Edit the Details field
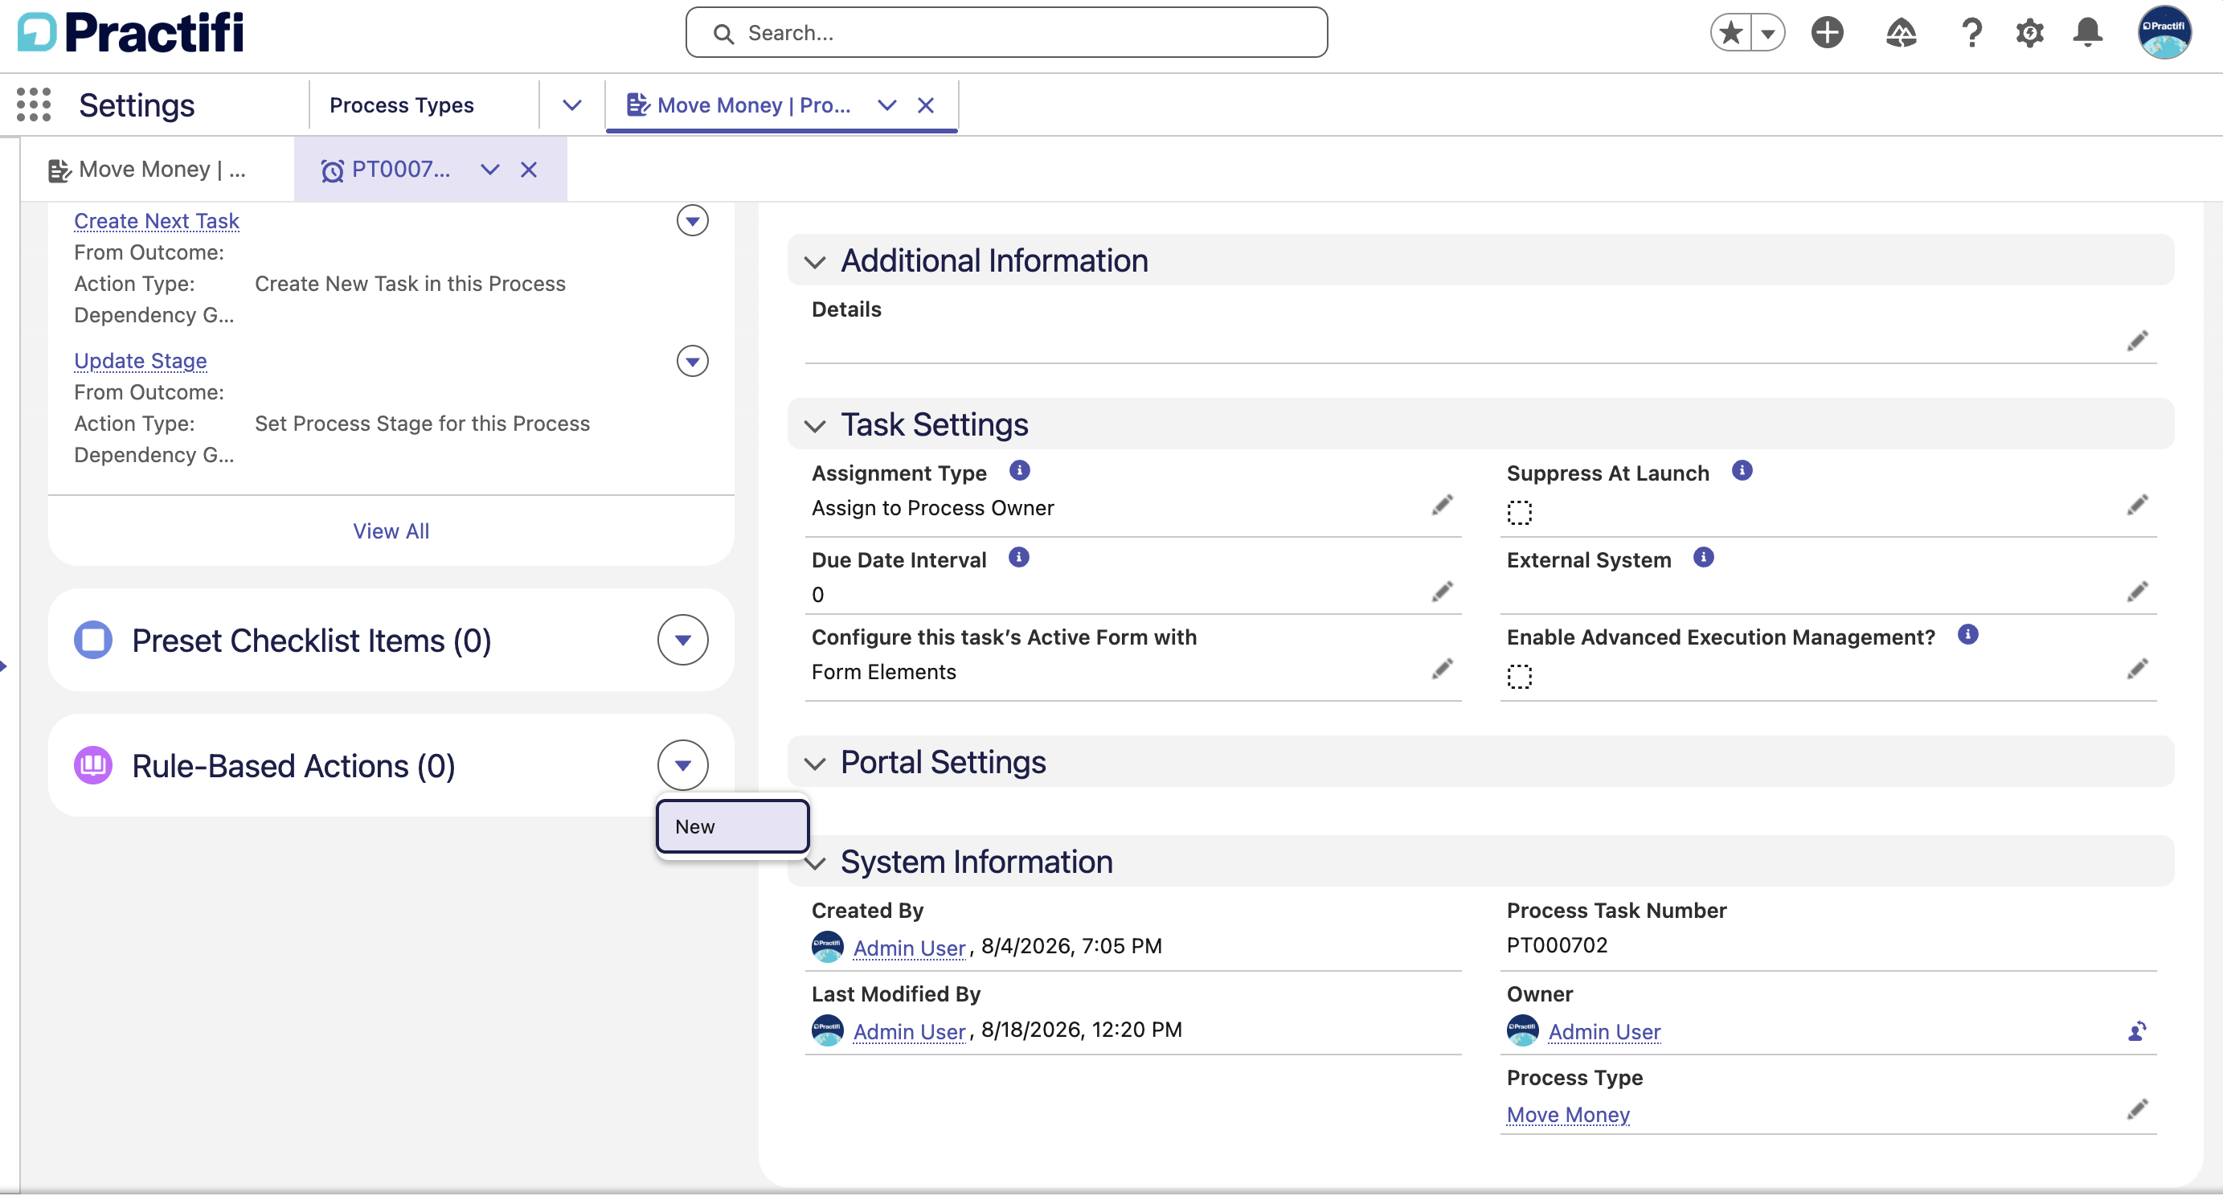This screenshot has height=1196, width=2223. (x=2137, y=341)
